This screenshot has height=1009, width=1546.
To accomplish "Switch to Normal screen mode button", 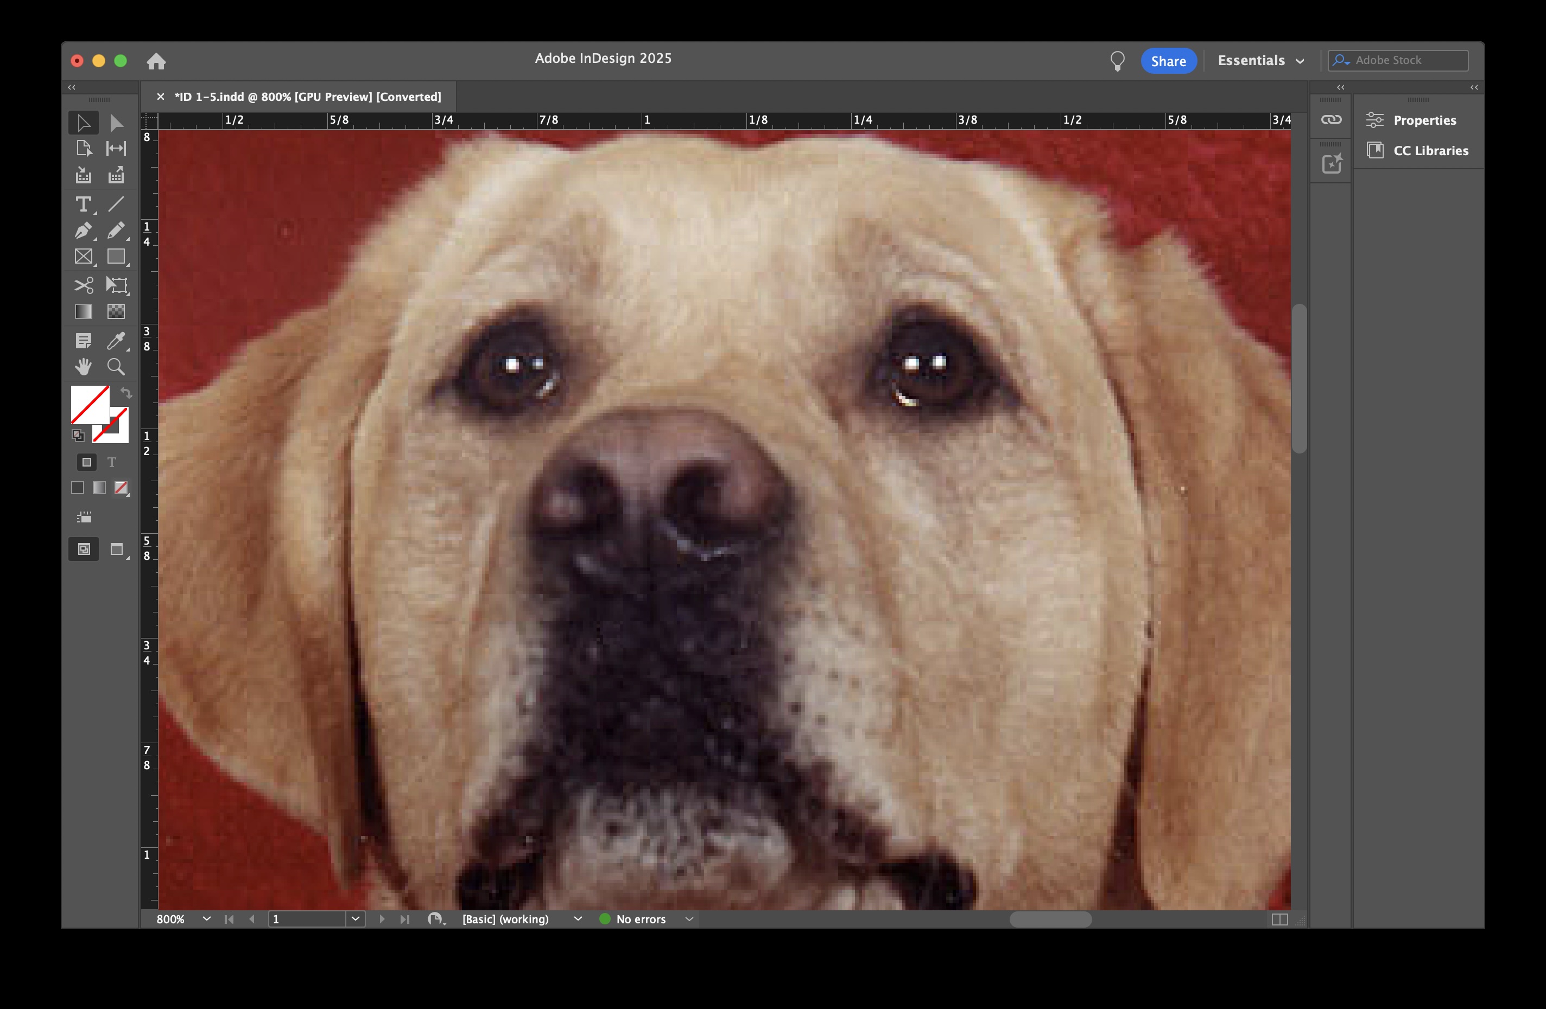I will [x=84, y=550].
